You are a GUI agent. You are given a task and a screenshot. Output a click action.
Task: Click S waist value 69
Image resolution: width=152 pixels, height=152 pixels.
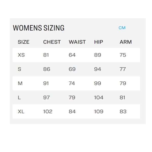pyautogui.click(x=72, y=69)
